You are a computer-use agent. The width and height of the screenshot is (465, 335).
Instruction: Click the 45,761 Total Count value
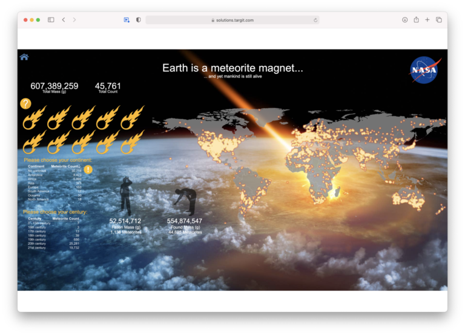click(108, 86)
